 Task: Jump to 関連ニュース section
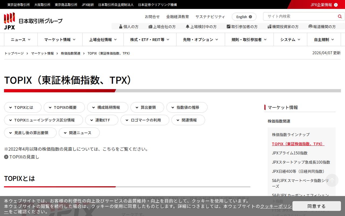pyautogui.click(x=79, y=133)
